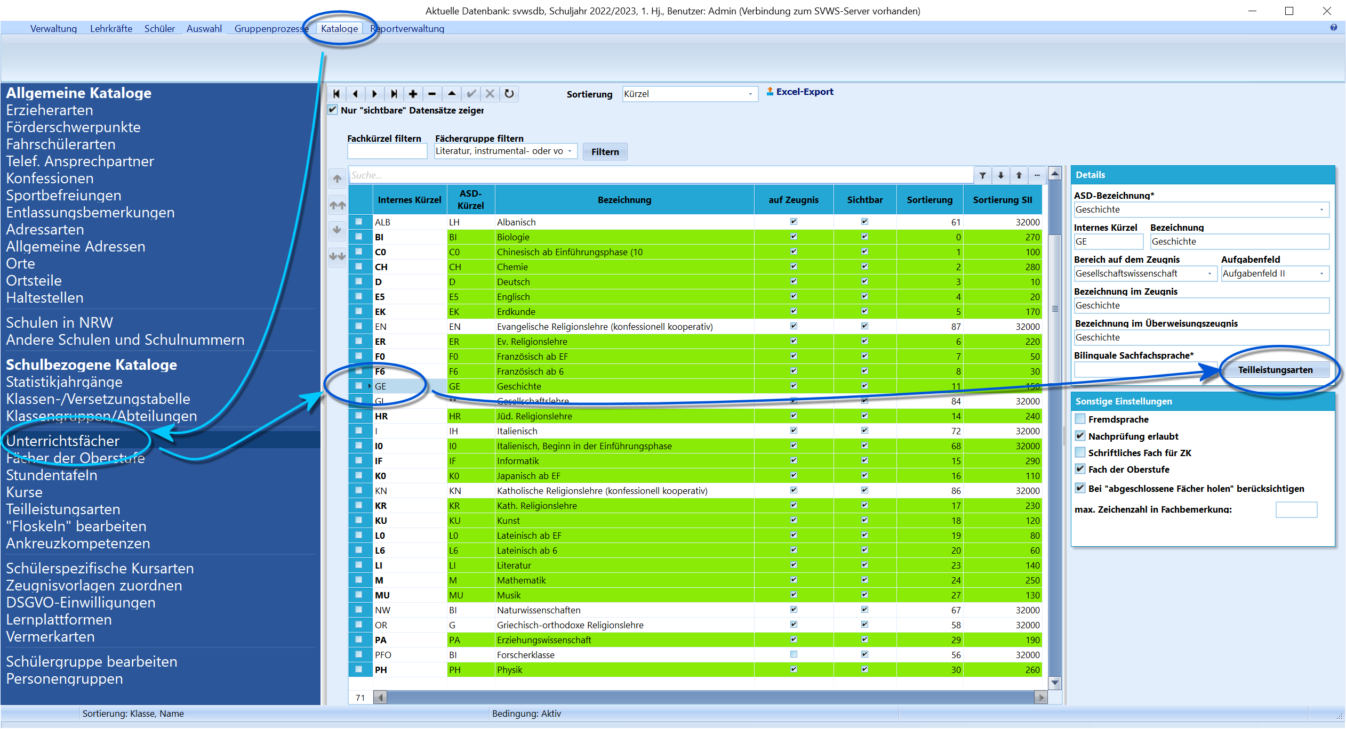
Task: Select the Physik row
Action: [695, 670]
